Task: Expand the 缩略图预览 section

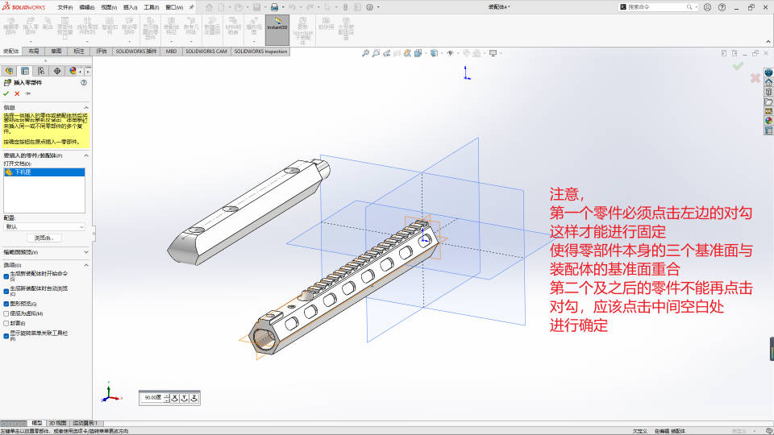Action: pos(86,252)
